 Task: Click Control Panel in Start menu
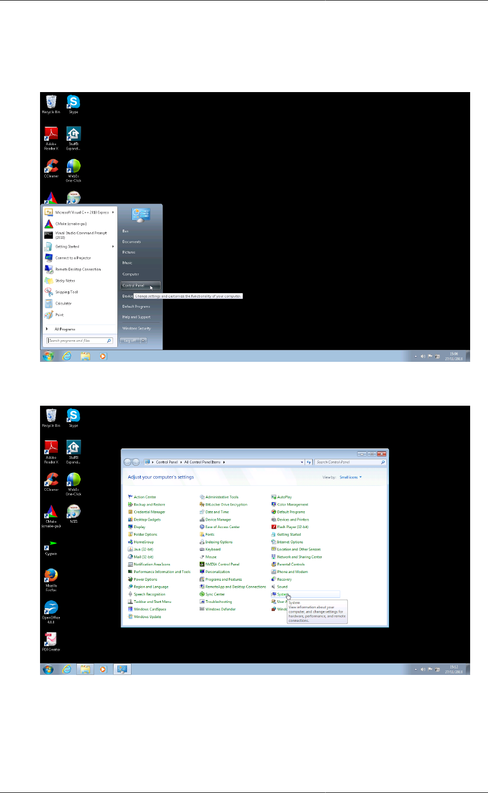[x=140, y=285]
